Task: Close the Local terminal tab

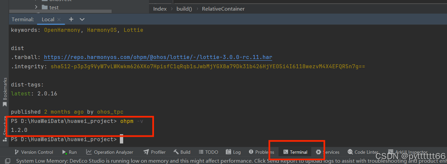Action: (x=59, y=20)
